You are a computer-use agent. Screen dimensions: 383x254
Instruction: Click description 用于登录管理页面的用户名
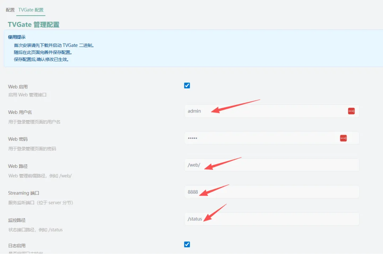(x=34, y=122)
